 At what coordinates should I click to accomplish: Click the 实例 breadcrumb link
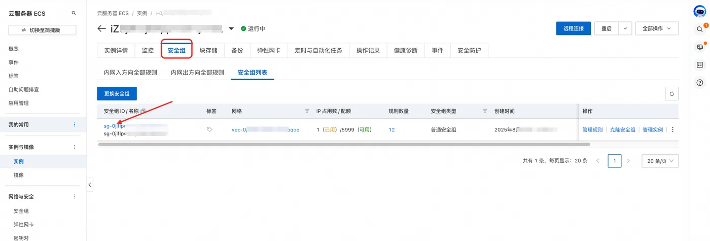(142, 13)
